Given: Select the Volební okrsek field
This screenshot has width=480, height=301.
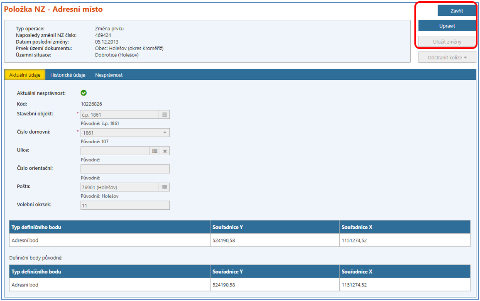Looking at the screenshot, I should (x=125, y=206).
